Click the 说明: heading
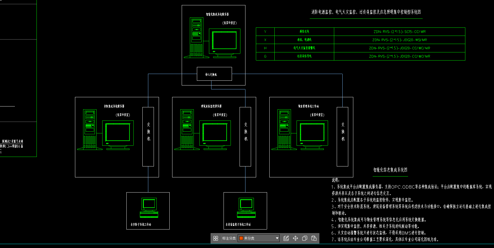 [x=335, y=180]
